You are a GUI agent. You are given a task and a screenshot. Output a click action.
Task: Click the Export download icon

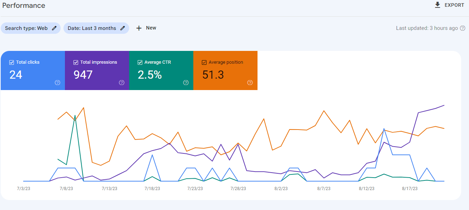tap(438, 5)
